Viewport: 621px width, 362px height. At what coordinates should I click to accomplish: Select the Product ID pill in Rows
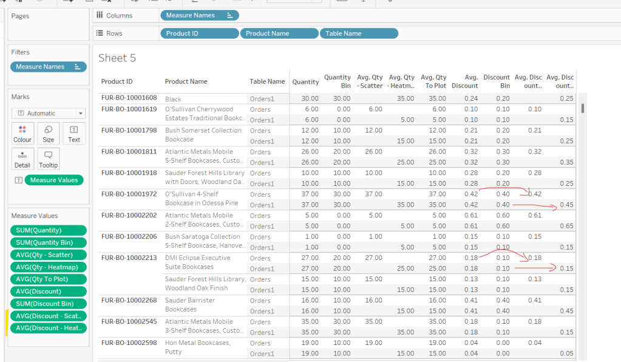point(199,33)
